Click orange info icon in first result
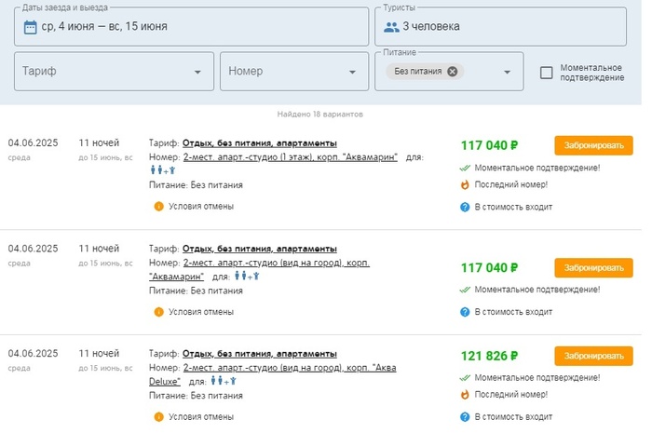The image size is (652, 433). point(158,206)
